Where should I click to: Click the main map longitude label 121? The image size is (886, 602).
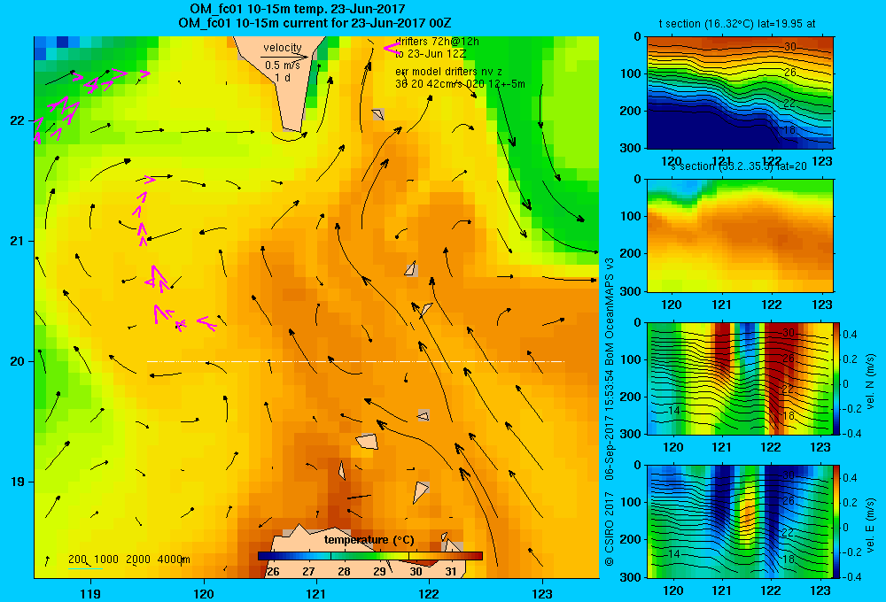point(316,593)
